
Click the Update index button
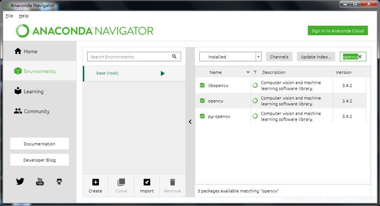click(x=316, y=57)
